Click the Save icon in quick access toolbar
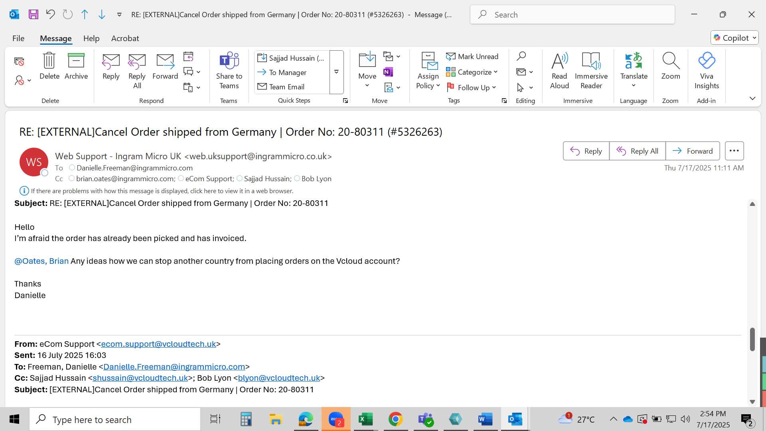This screenshot has width=766, height=431. 34,15
